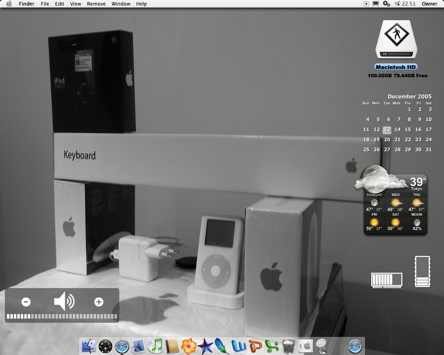Select day 1 in the calendar
The width and height of the screenshot is (444, 355).
click(409, 109)
